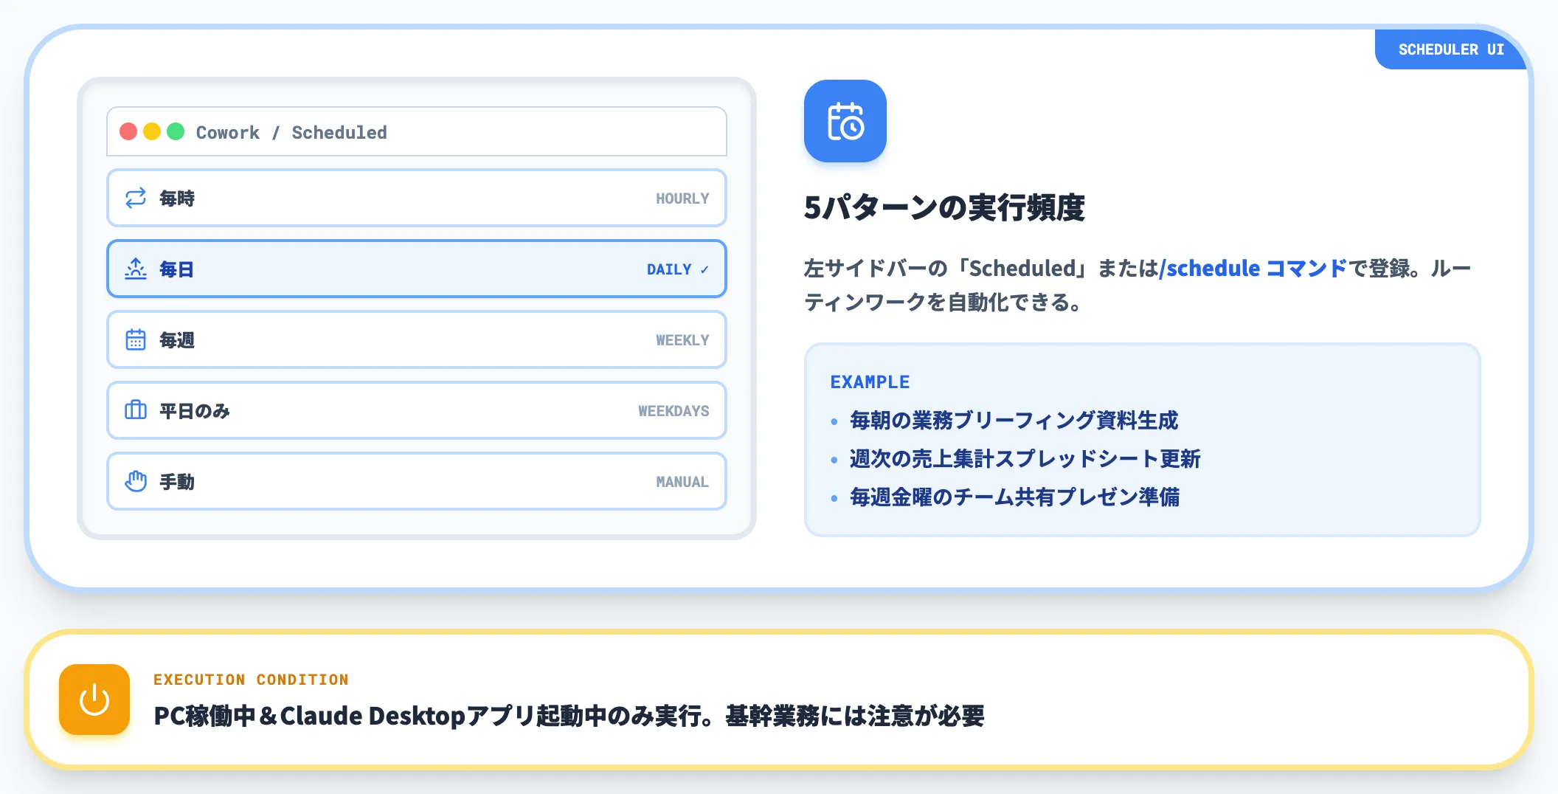This screenshot has height=794, width=1558.
Task: Select the 毎日 DAILY frequency option
Action: 417,269
